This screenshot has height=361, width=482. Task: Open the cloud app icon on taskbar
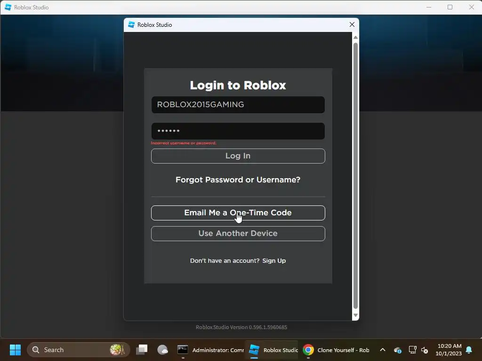[162, 350]
